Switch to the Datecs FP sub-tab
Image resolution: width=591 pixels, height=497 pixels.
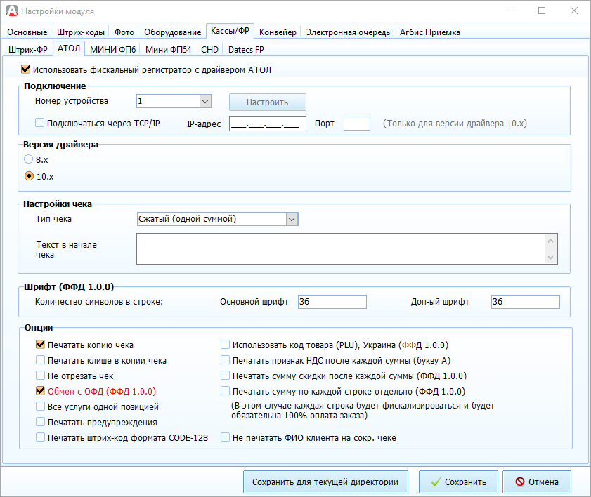click(246, 50)
